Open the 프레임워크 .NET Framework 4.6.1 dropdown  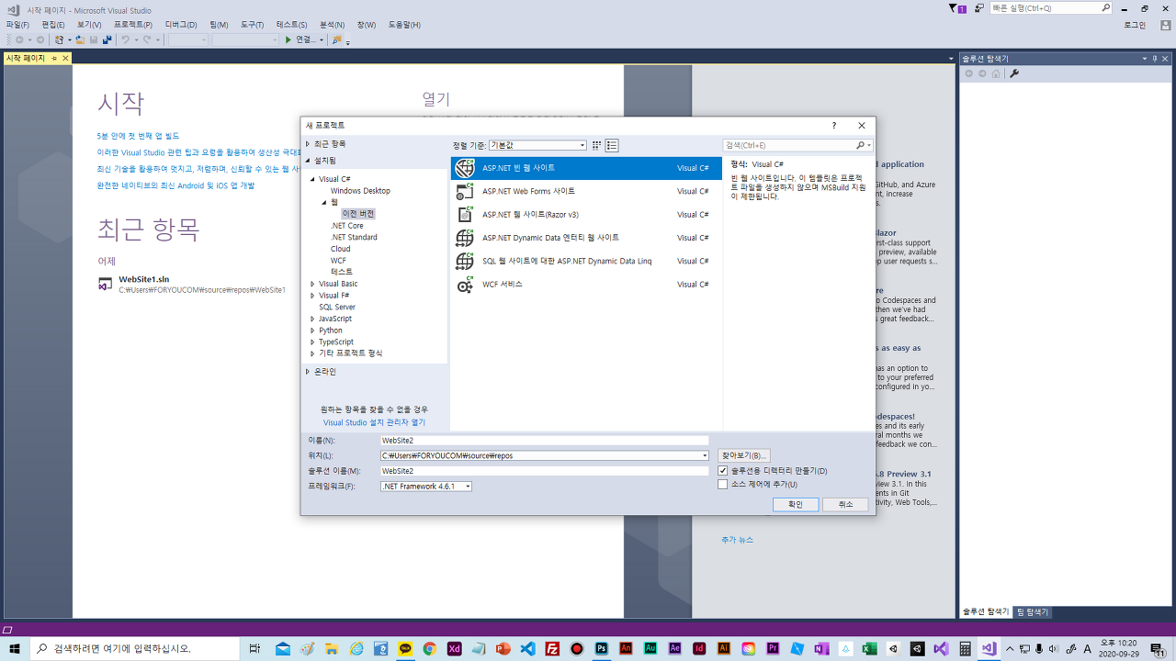pyautogui.click(x=426, y=487)
